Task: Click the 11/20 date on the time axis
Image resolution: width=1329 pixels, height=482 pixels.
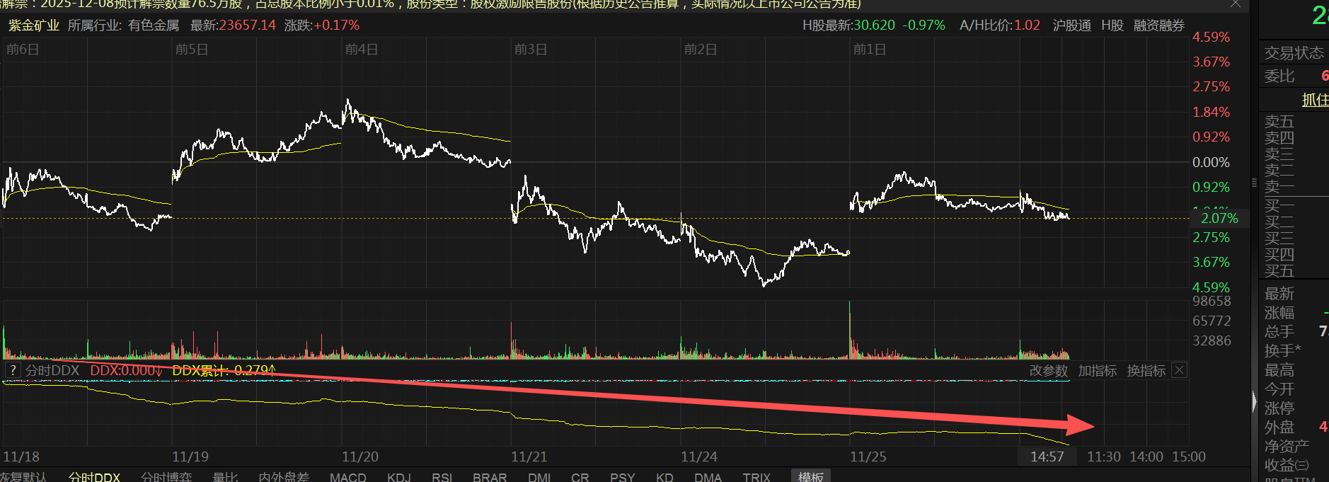Action: pos(360,457)
